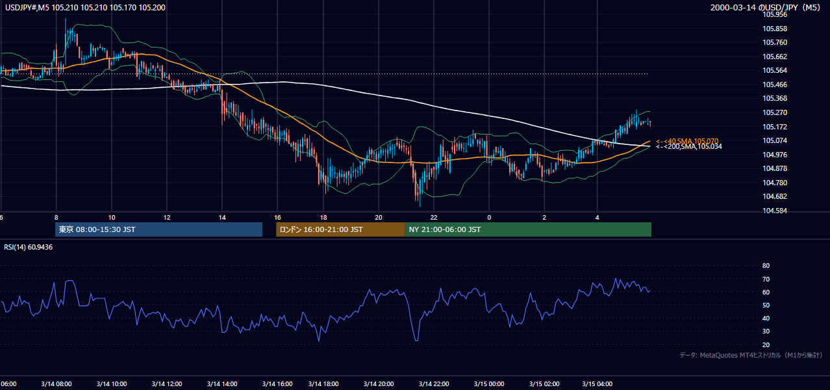Click RSI scale level 70
This screenshot has width=830, height=390.
[x=766, y=279]
